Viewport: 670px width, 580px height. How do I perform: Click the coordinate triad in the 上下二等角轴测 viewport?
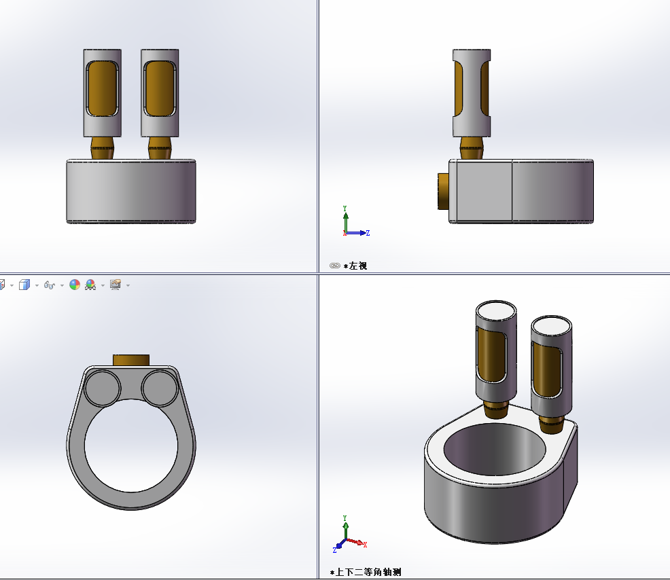pos(349,534)
